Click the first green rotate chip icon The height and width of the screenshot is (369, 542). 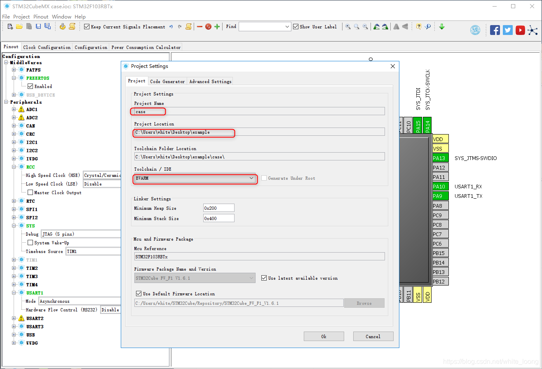376,27
